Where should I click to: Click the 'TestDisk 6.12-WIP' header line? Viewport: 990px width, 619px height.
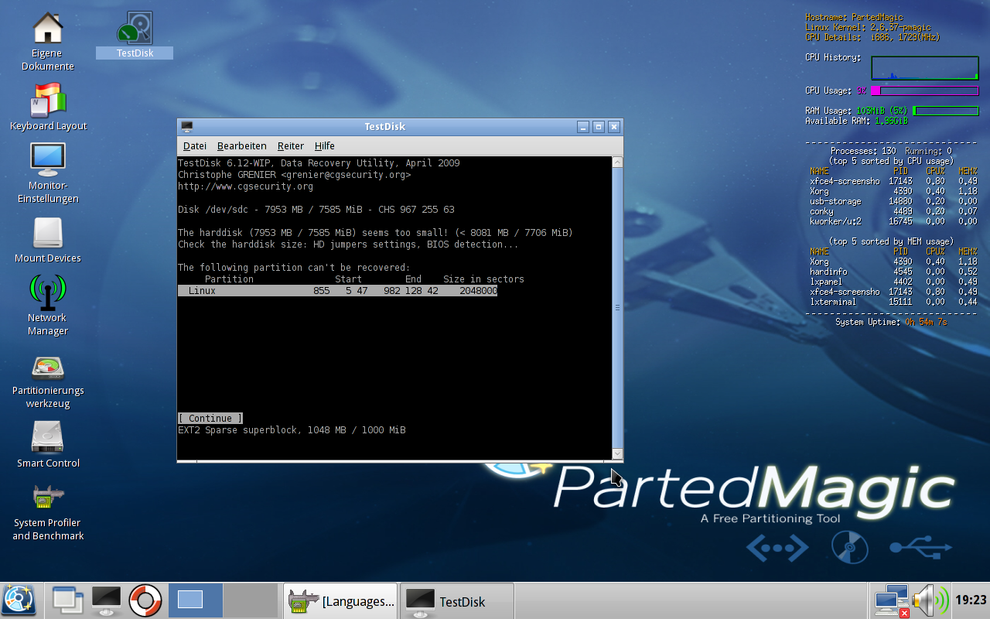(319, 163)
